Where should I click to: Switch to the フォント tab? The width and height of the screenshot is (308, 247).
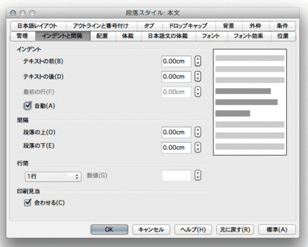pos(211,36)
